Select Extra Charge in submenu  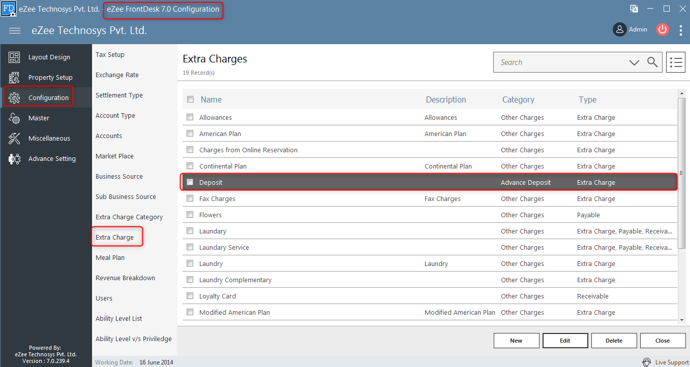(114, 238)
